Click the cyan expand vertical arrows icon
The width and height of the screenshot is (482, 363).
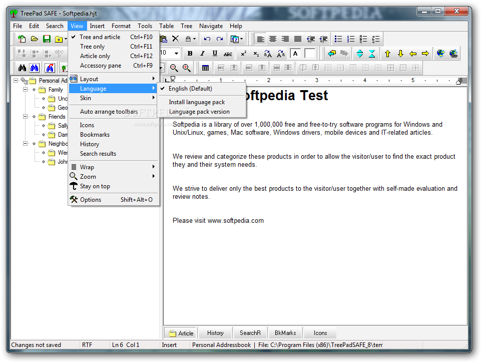360,54
